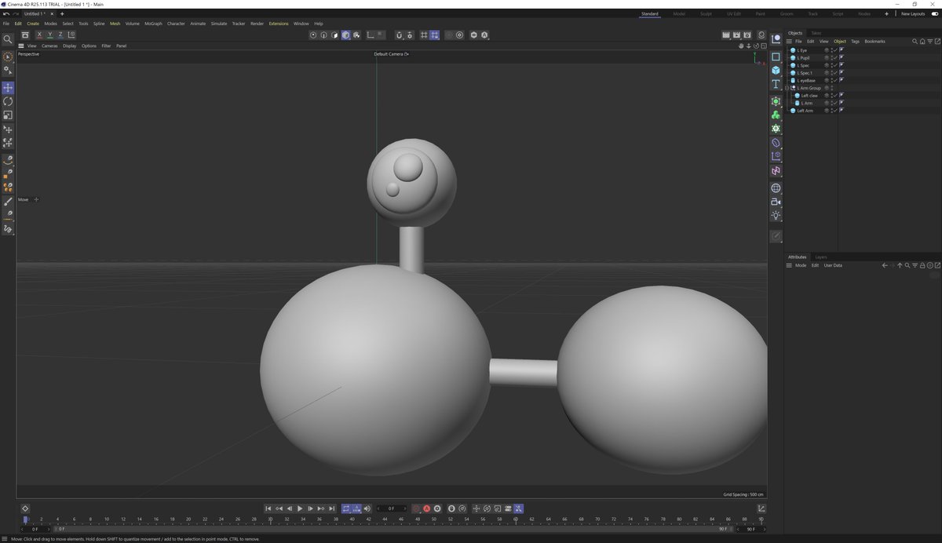Click the autokeying red A button
The width and height of the screenshot is (942, 543).
(427, 508)
